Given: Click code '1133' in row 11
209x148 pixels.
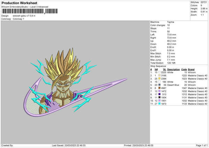Looking at the screenshot, I should (x=184, y=104).
